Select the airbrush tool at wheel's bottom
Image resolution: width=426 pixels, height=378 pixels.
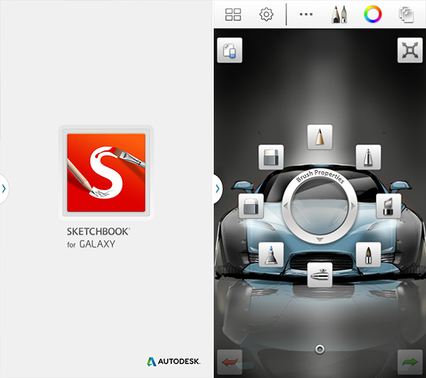(320, 275)
